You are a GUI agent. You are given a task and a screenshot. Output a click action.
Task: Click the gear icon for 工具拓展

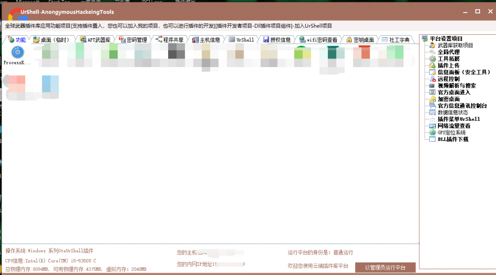tap(432, 59)
